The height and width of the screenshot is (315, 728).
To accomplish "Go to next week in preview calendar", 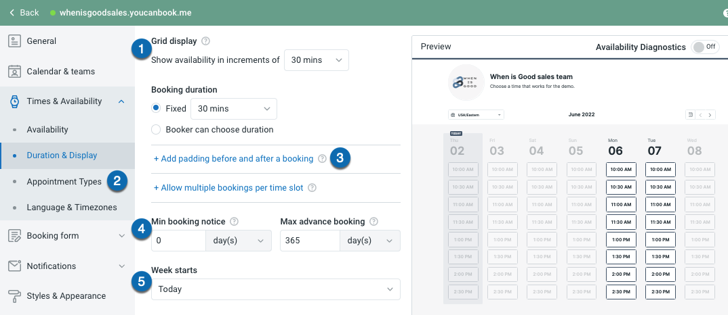I will [710, 115].
